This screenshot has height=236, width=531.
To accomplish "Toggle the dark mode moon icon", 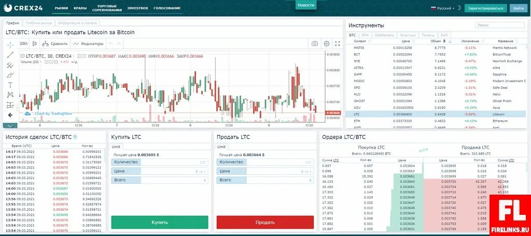I will coord(459,8).
